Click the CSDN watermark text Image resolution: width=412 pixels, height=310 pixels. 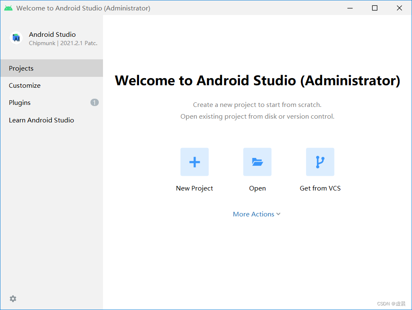tap(391, 304)
